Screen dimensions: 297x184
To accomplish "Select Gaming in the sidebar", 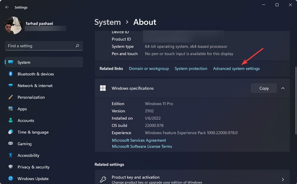I will point(44,144).
